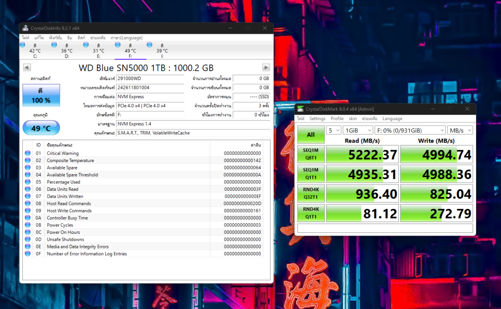This screenshot has height=309, width=501.
Task: Click the status circle beside Host Read Commands
Action: 28,204
